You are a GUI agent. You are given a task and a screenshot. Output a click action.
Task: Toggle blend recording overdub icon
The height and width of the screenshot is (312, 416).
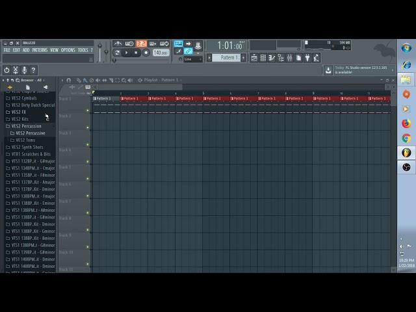[x=153, y=44]
